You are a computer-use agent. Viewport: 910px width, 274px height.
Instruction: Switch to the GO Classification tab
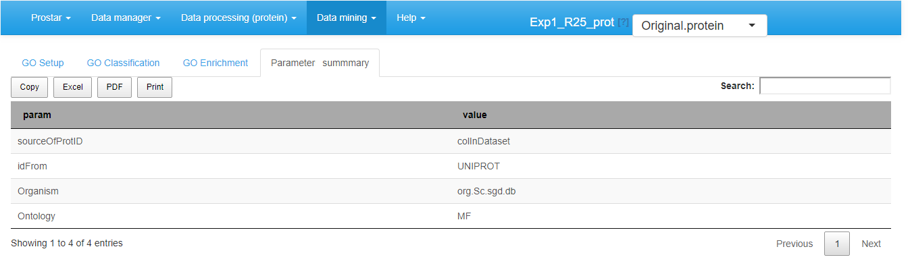123,63
